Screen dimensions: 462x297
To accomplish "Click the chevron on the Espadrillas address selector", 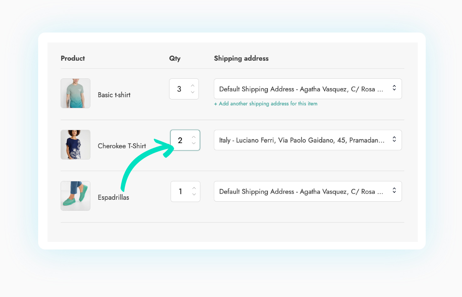I will (394, 191).
